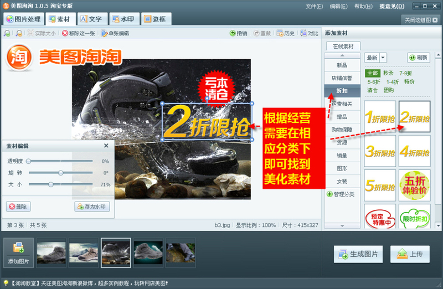Open the 帮助(H) menu
Image resolution: width=443 pixels, height=289 pixels.
364,6
